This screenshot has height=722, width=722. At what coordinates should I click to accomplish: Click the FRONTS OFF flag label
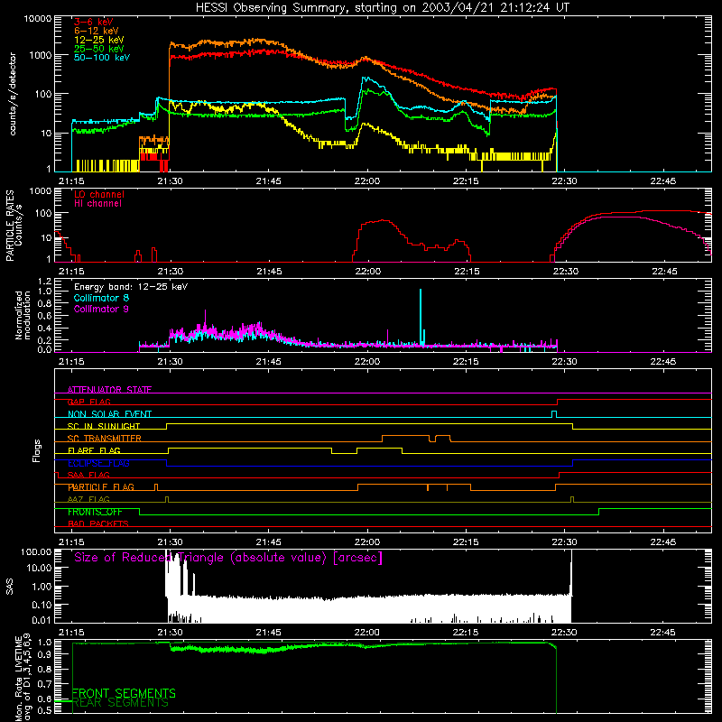tap(95, 512)
